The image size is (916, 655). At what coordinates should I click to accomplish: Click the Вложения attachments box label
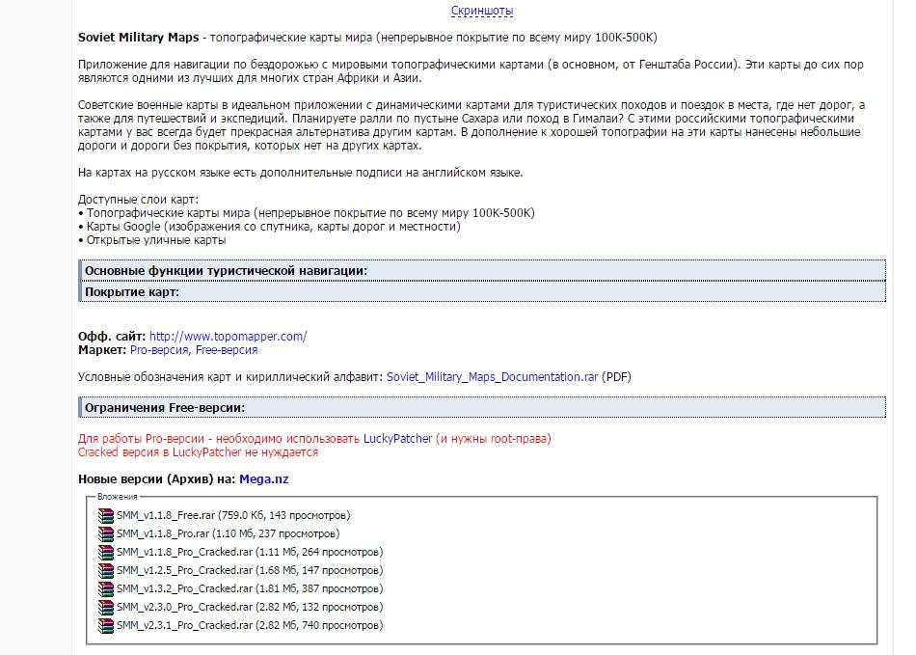click(x=118, y=497)
